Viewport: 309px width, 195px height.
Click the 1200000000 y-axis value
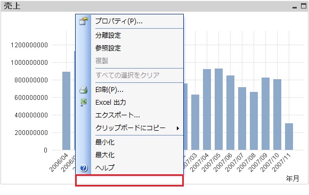coord(29,45)
